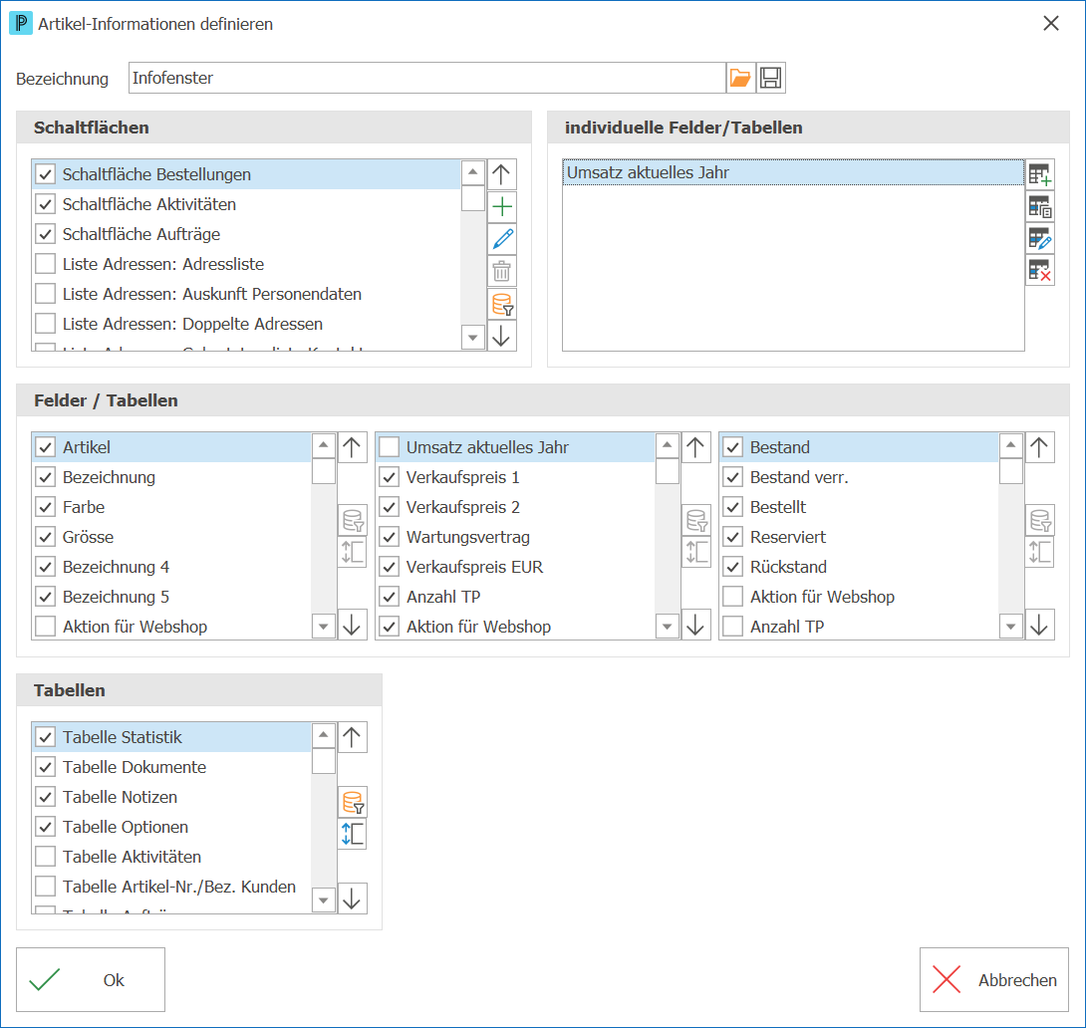Screen dimensions: 1086x1028
Task: Move Tabelle Statistik up with arrow
Action: 353,737
